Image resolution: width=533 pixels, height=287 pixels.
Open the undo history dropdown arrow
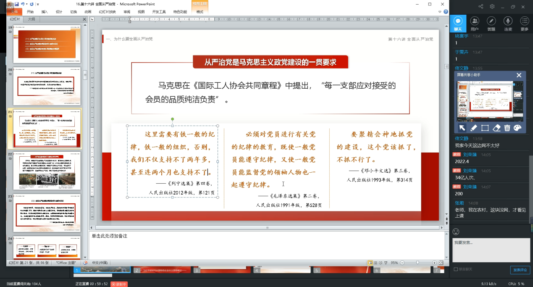[27, 4]
